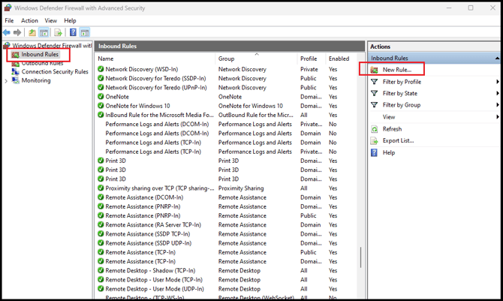Click the Show/Hide Action Pane toolbar icon
The width and height of the screenshot is (503, 301).
point(85,33)
